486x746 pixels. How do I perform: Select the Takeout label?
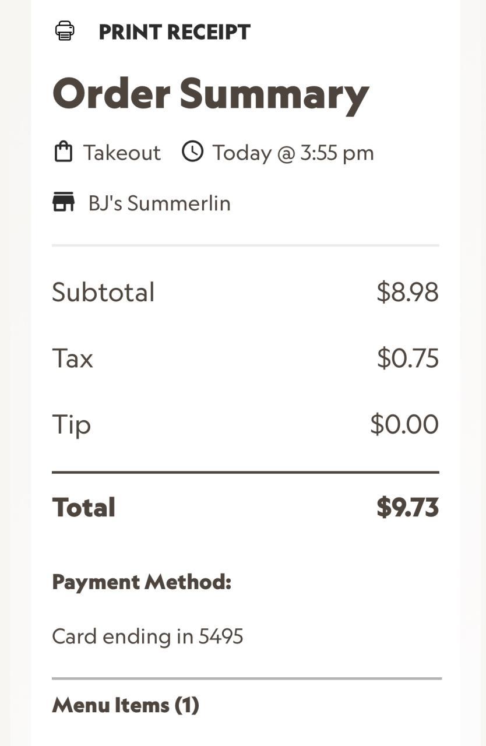coord(122,153)
